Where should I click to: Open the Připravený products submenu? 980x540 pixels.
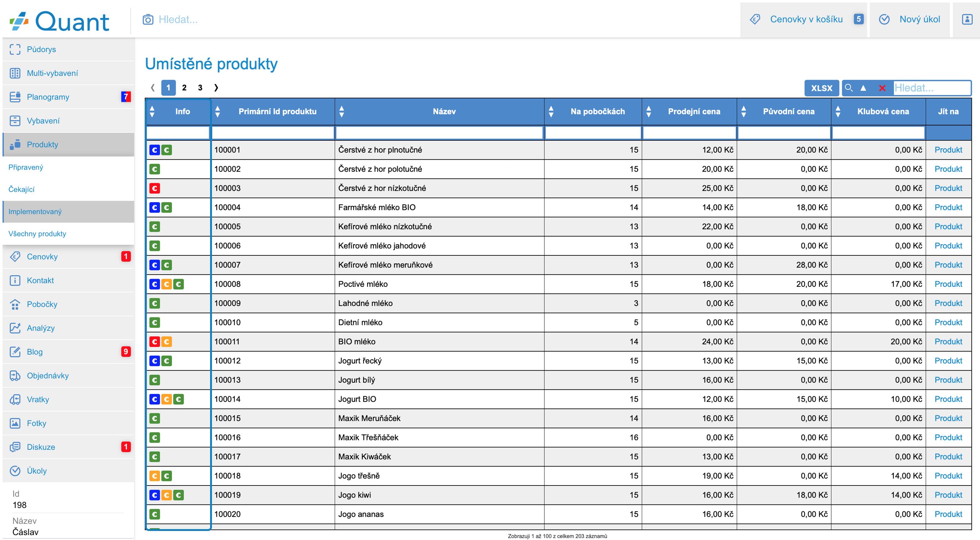69,167
